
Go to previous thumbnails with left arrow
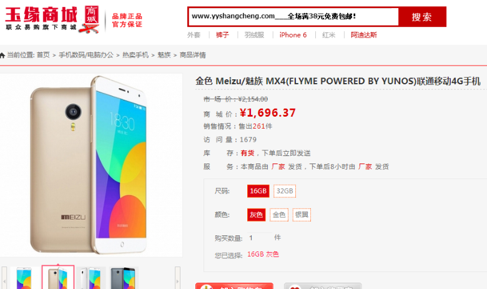(4, 278)
